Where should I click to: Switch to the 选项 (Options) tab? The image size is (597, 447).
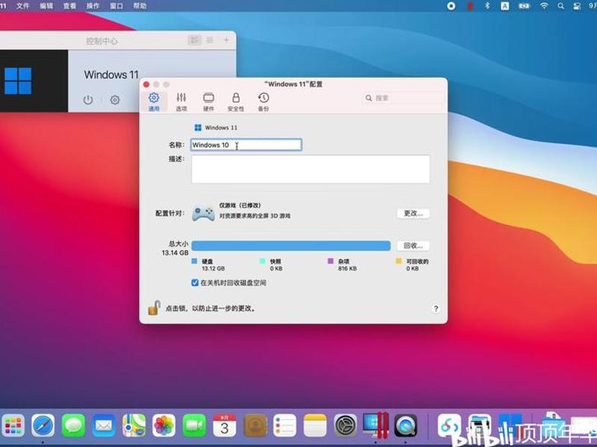(x=181, y=101)
